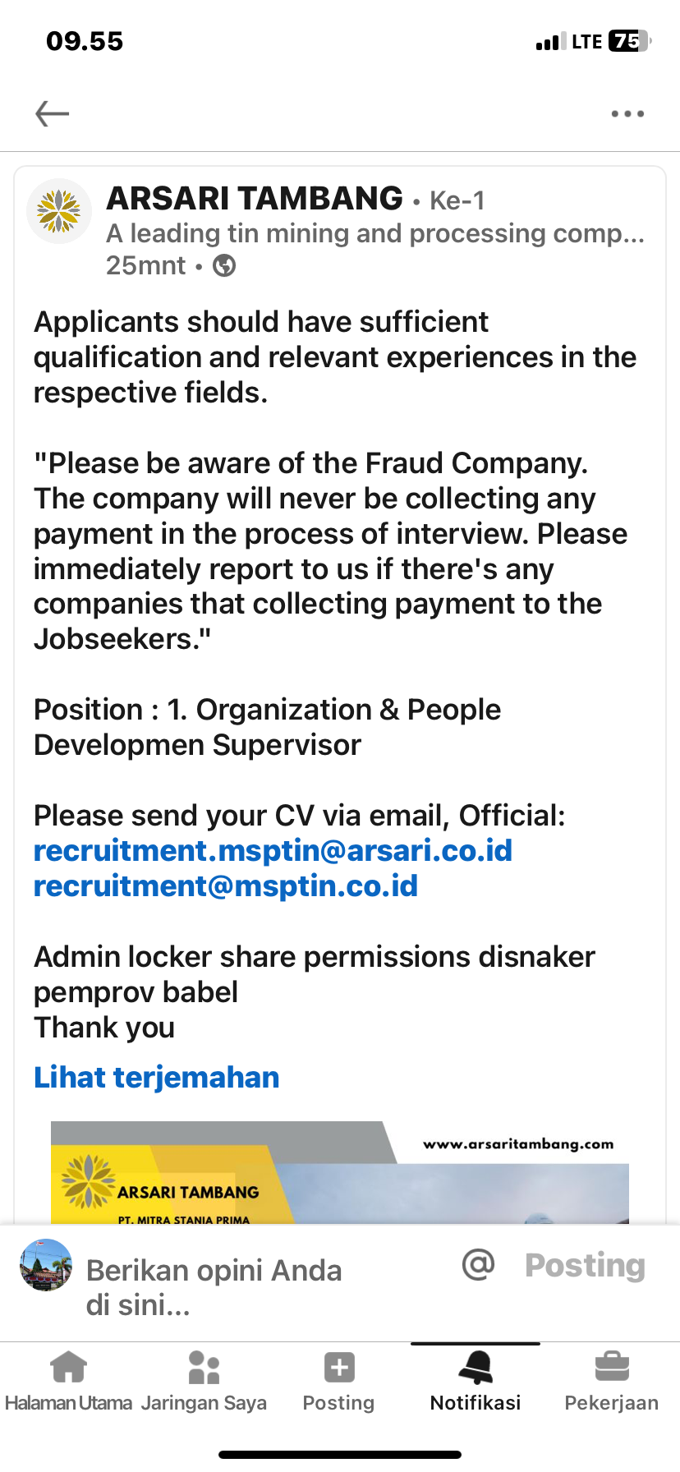Tap the @ mention icon

478,1265
